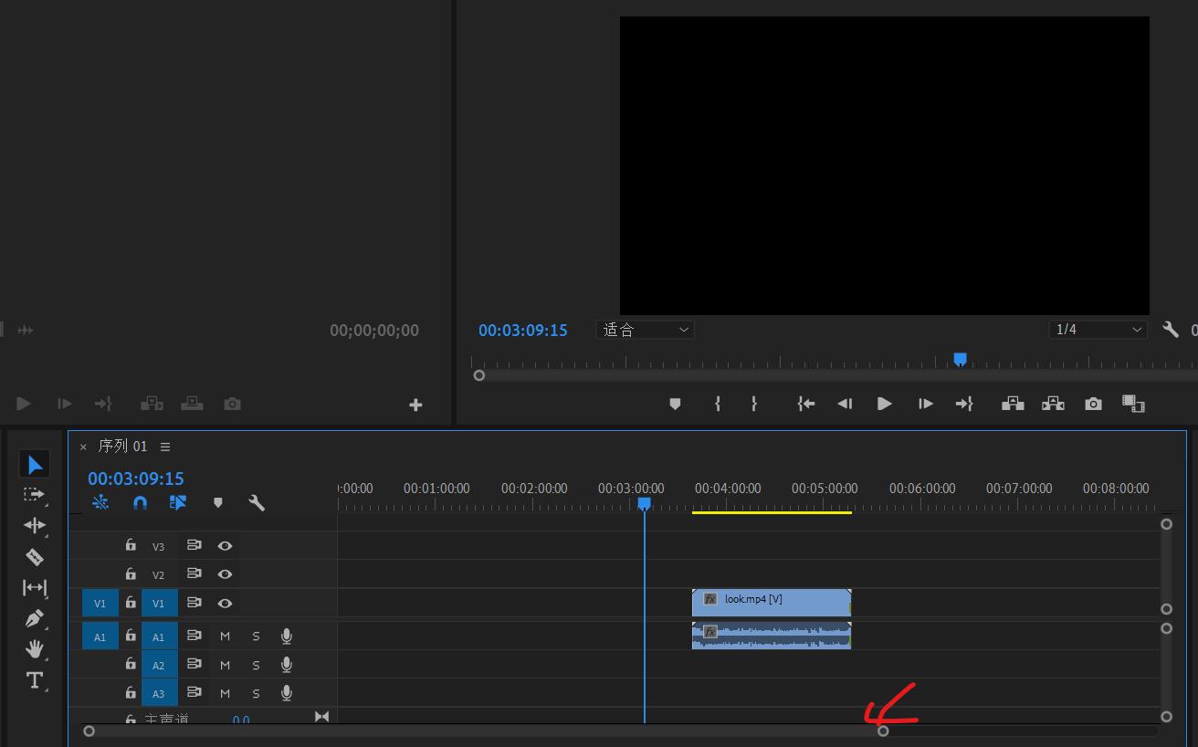Screen dimensions: 1198x747
Task: Go to In point in program monitor
Action: (805, 404)
